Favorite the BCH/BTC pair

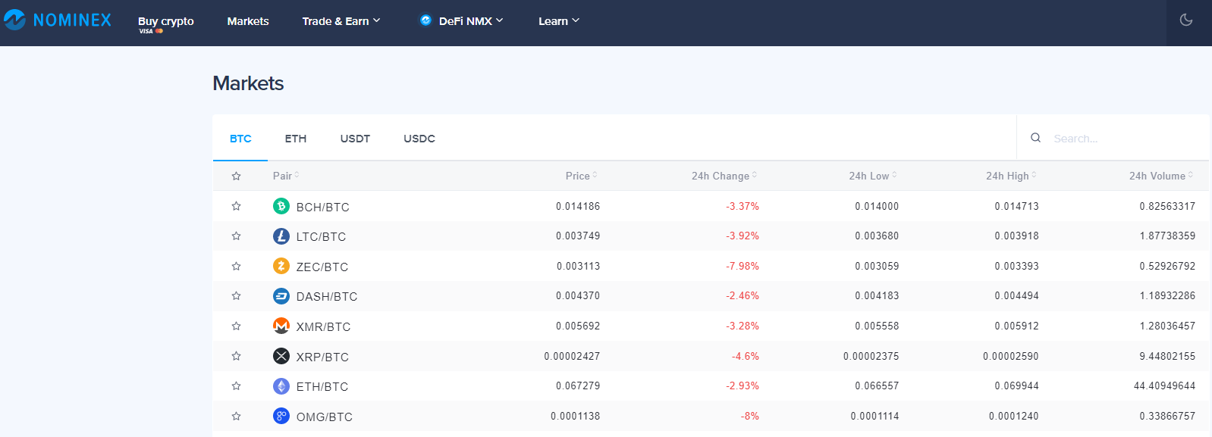(236, 206)
